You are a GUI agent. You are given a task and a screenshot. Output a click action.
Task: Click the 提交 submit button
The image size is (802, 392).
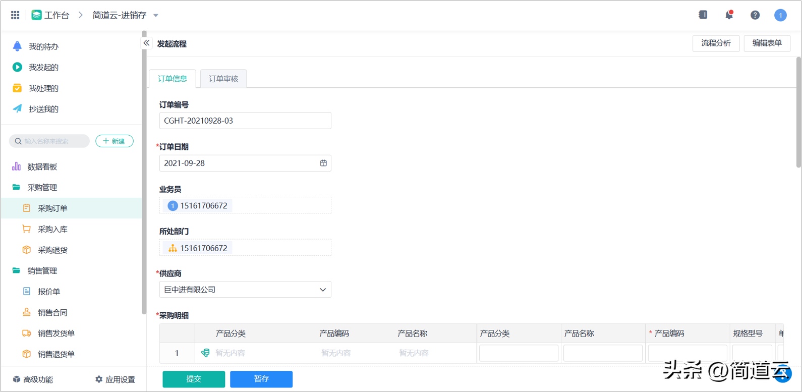coord(194,379)
